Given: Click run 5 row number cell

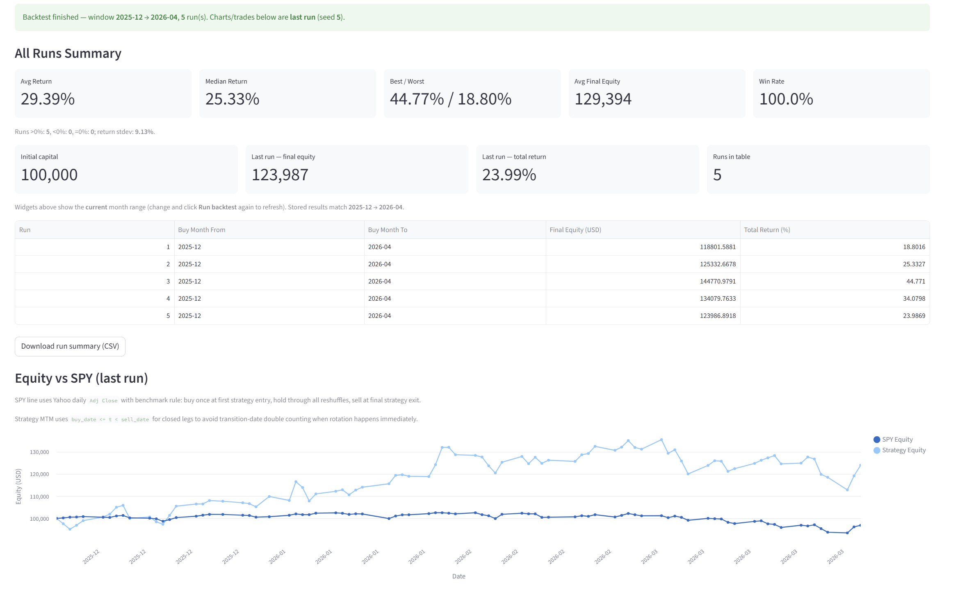Looking at the screenshot, I should pos(168,316).
